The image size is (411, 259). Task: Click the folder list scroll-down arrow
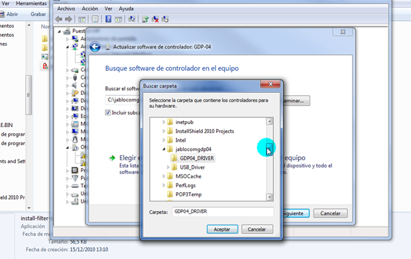(x=269, y=197)
